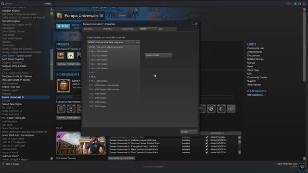Viewport: 308px width, 173px height.
Task: Switch to the Updates tab in Properties
Action: coord(110,29)
